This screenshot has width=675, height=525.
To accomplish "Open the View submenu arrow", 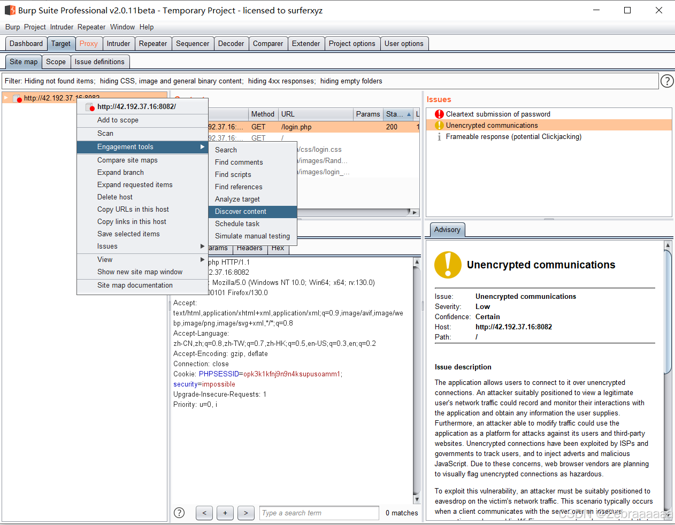I will pos(202,260).
